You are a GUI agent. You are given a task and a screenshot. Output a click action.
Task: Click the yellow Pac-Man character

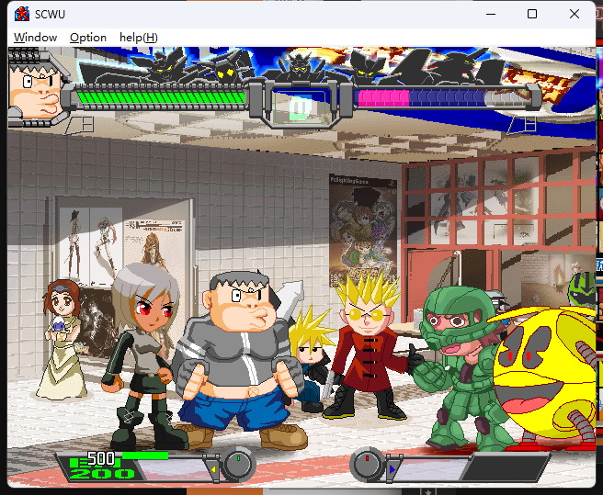[x=546, y=377]
